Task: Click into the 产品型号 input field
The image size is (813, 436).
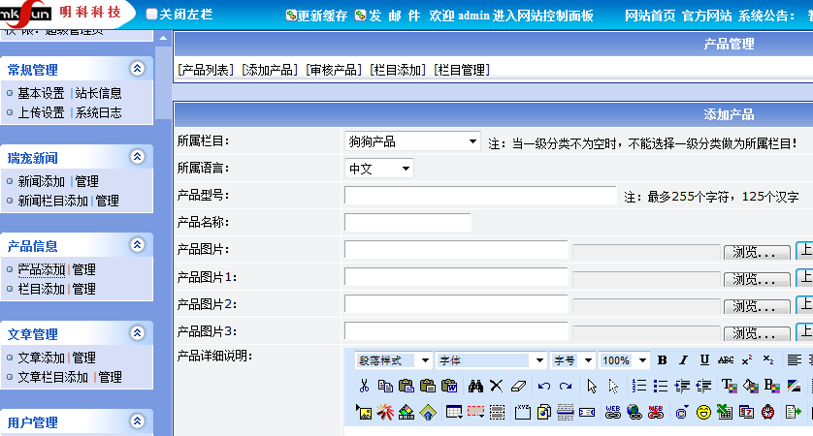Action: [480, 195]
